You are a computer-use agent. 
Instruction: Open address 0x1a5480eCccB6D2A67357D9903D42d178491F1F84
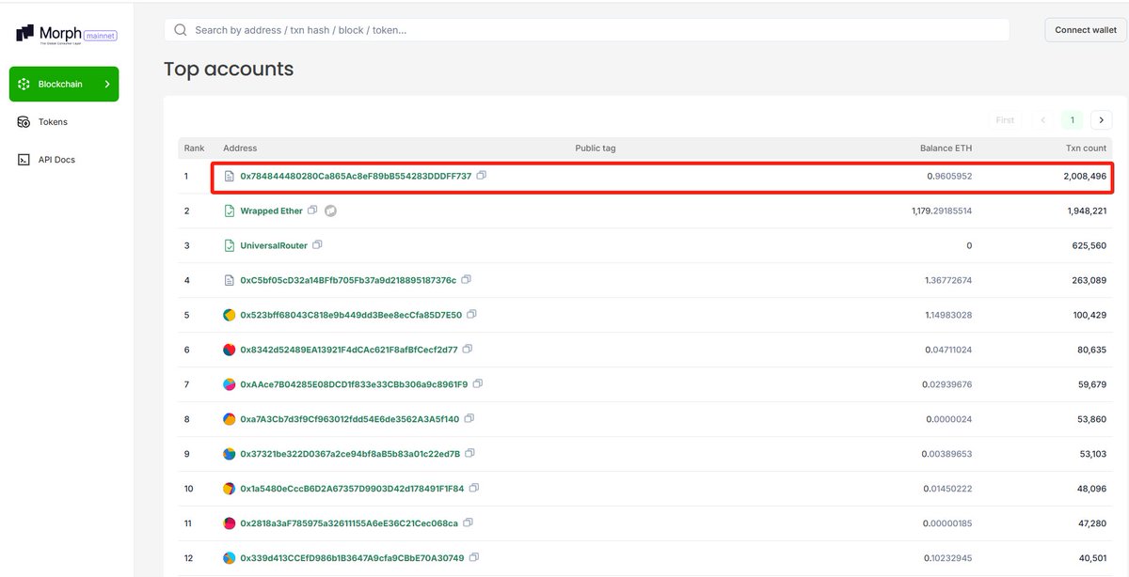pos(352,489)
